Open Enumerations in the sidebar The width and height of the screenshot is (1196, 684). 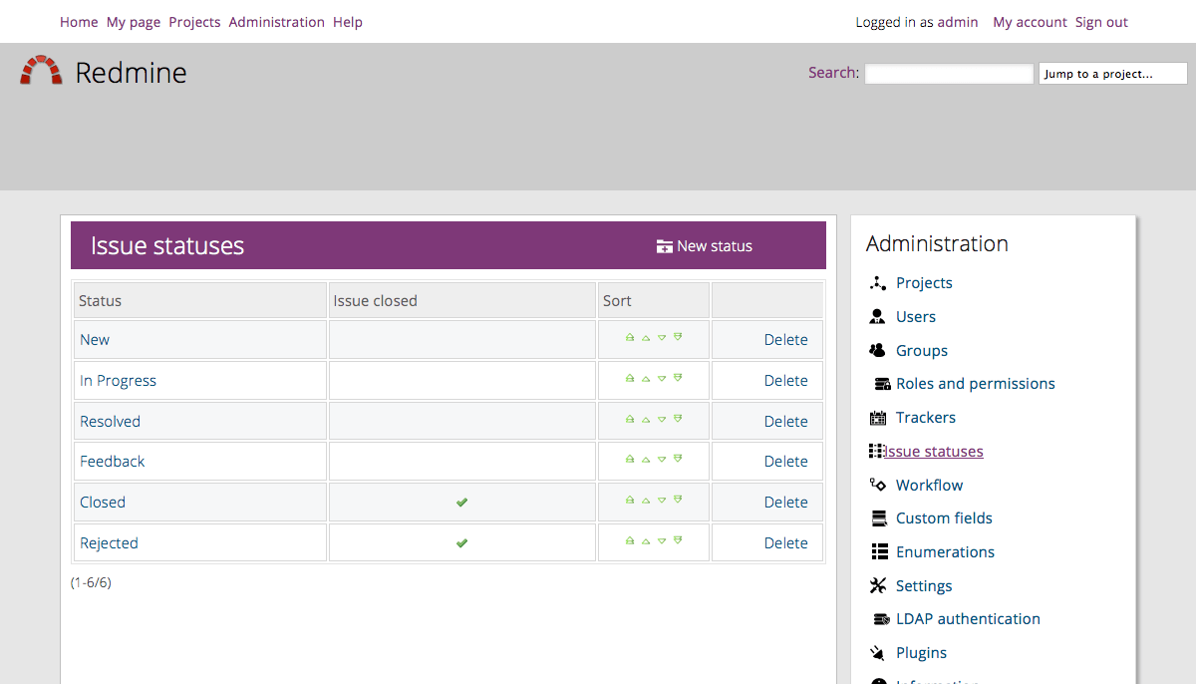click(945, 552)
